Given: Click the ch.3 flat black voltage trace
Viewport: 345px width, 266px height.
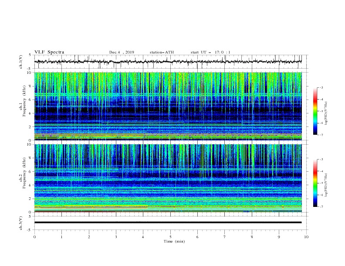Looking at the screenshot, I should tap(168, 223).
